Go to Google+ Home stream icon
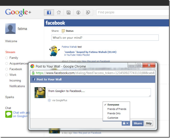 tap(59, 12)
